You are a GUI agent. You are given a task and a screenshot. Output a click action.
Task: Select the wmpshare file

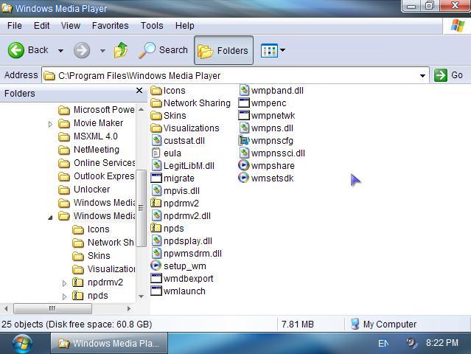click(x=266, y=166)
